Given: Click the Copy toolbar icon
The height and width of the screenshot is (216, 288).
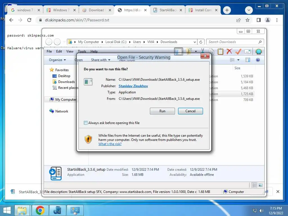Looking at the screenshot, I should [x=211, y=52].
